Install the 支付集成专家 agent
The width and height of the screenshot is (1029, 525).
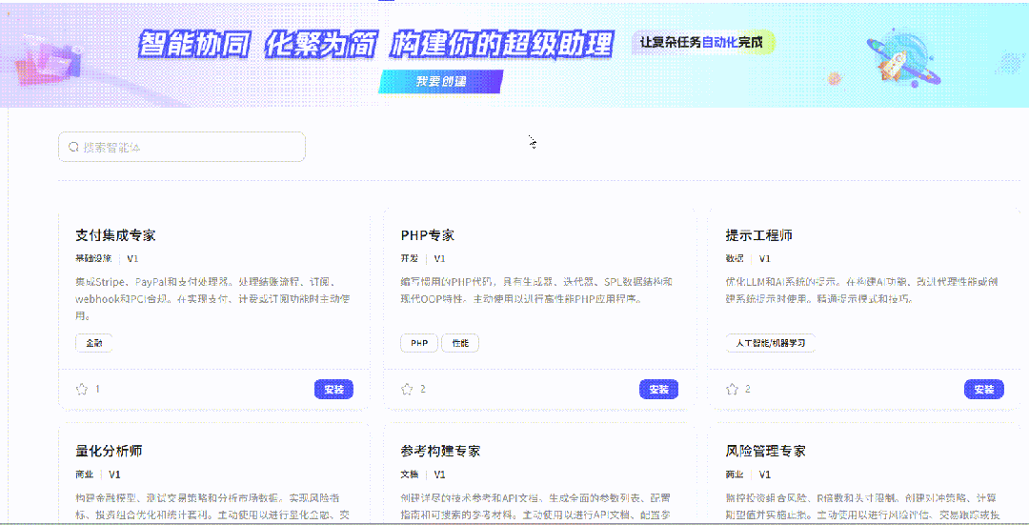pyautogui.click(x=333, y=389)
